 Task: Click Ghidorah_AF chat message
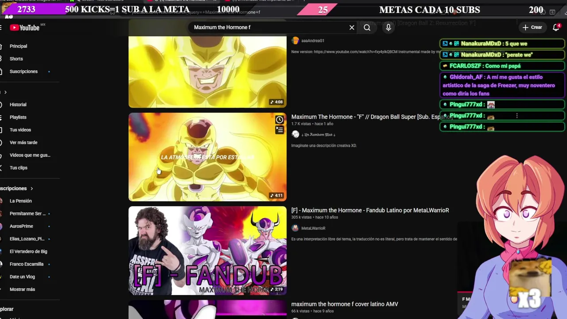click(502, 85)
